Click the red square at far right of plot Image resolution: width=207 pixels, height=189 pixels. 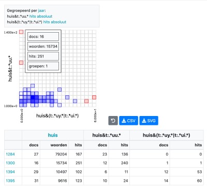tap(94, 97)
